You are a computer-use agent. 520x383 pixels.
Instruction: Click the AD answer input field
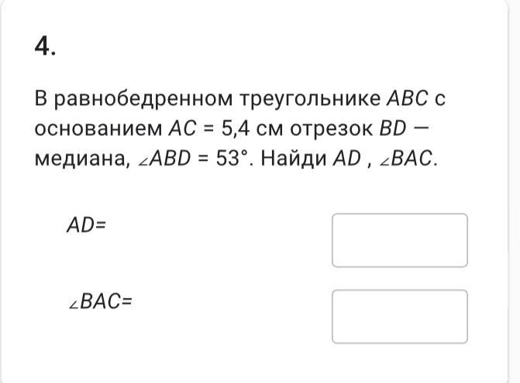(400, 240)
